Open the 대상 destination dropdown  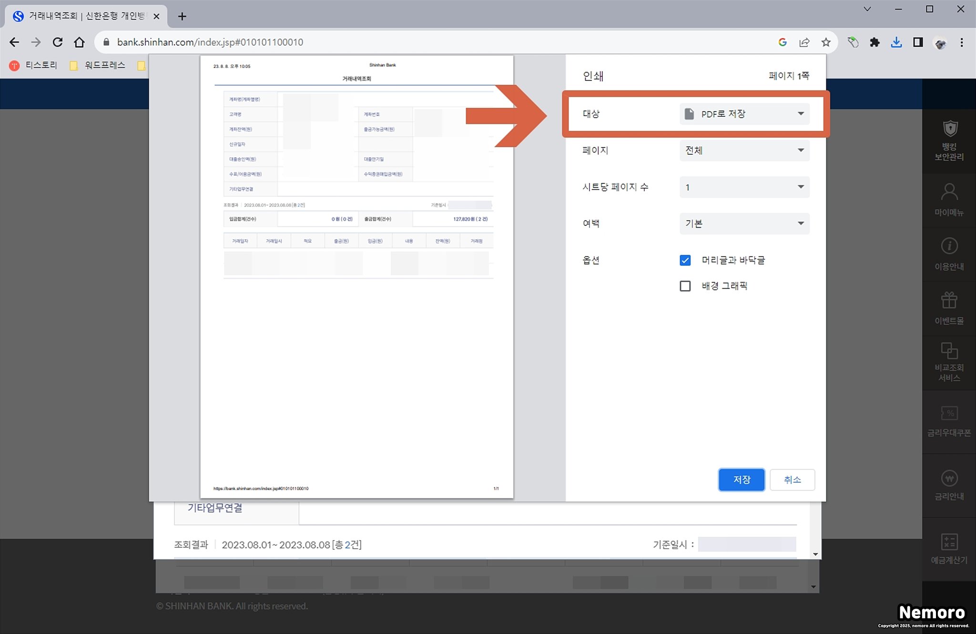click(x=744, y=114)
